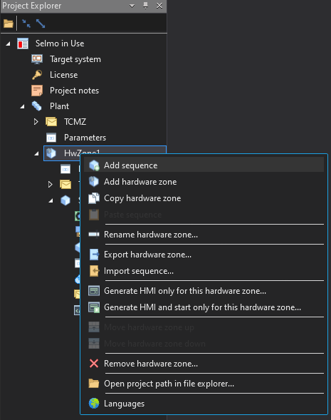Viewport: 331px width, 420px height.
Task: Click the expand all arrows icon
Action: point(41,24)
